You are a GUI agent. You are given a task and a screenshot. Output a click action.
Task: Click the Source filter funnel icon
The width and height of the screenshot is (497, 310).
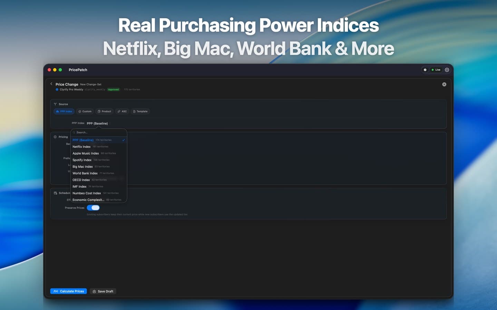56,104
